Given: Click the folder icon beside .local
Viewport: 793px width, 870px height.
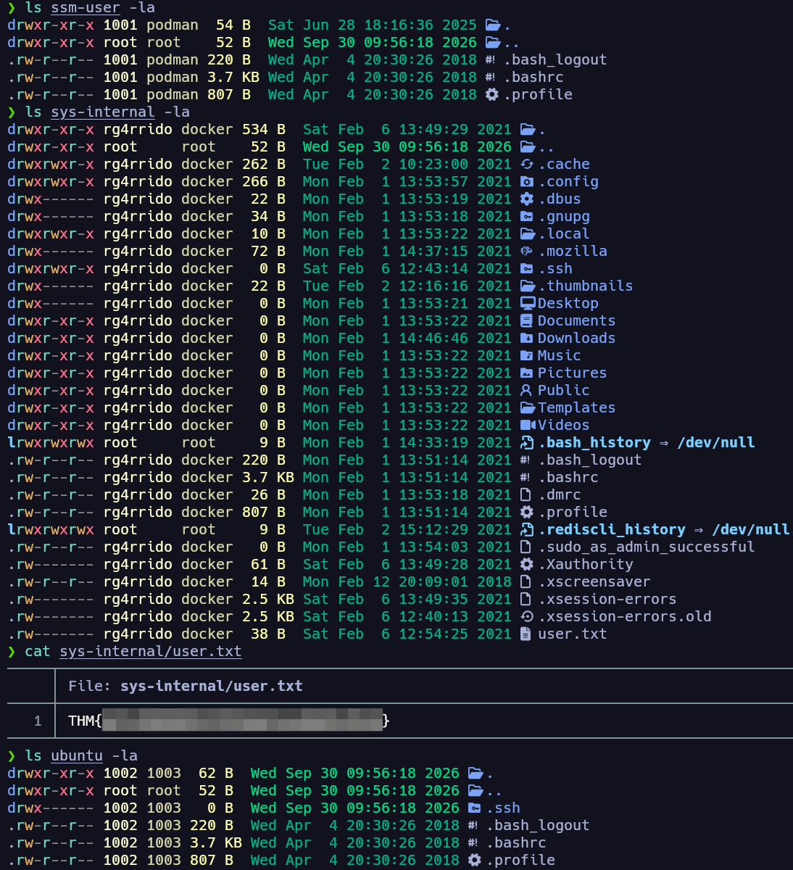Looking at the screenshot, I should coord(528,234).
